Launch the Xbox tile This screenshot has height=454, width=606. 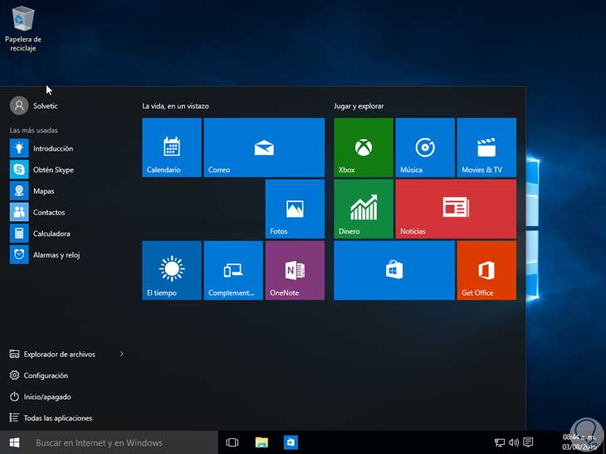364,147
